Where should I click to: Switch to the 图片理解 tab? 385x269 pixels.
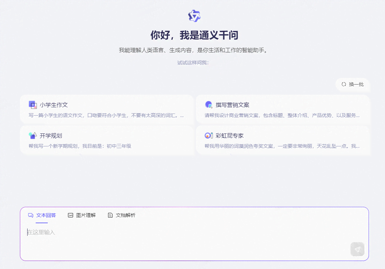(82, 215)
